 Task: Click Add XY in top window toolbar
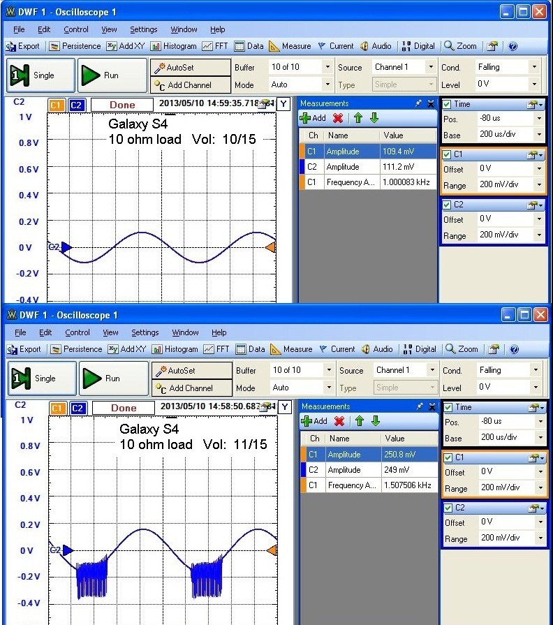(126, 46)
